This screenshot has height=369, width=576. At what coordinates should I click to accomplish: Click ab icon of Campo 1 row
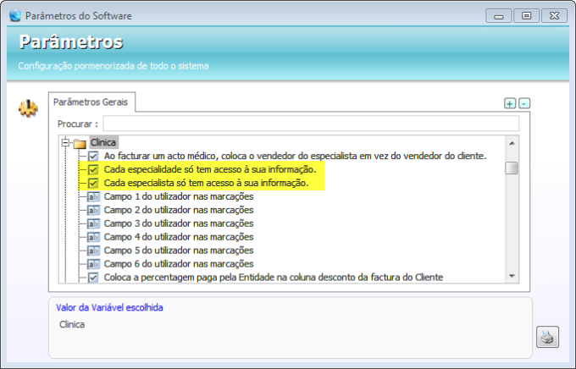(93, 197)
